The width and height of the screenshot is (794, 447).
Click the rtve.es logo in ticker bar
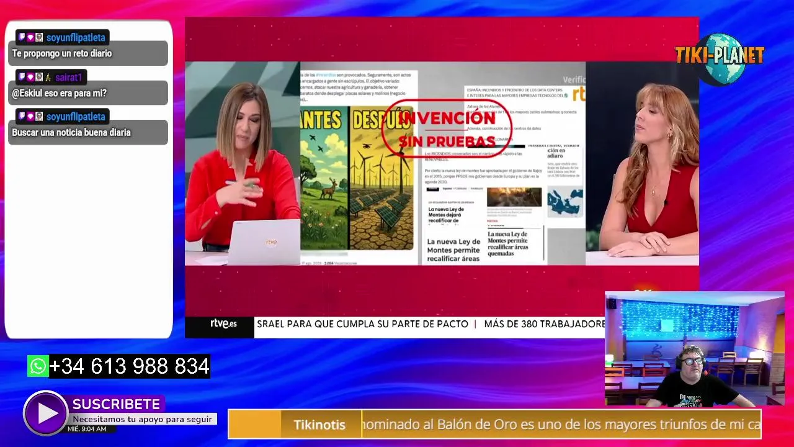pos(223,323)
